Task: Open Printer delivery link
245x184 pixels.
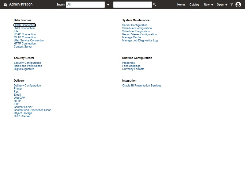Action: point(18,89)
